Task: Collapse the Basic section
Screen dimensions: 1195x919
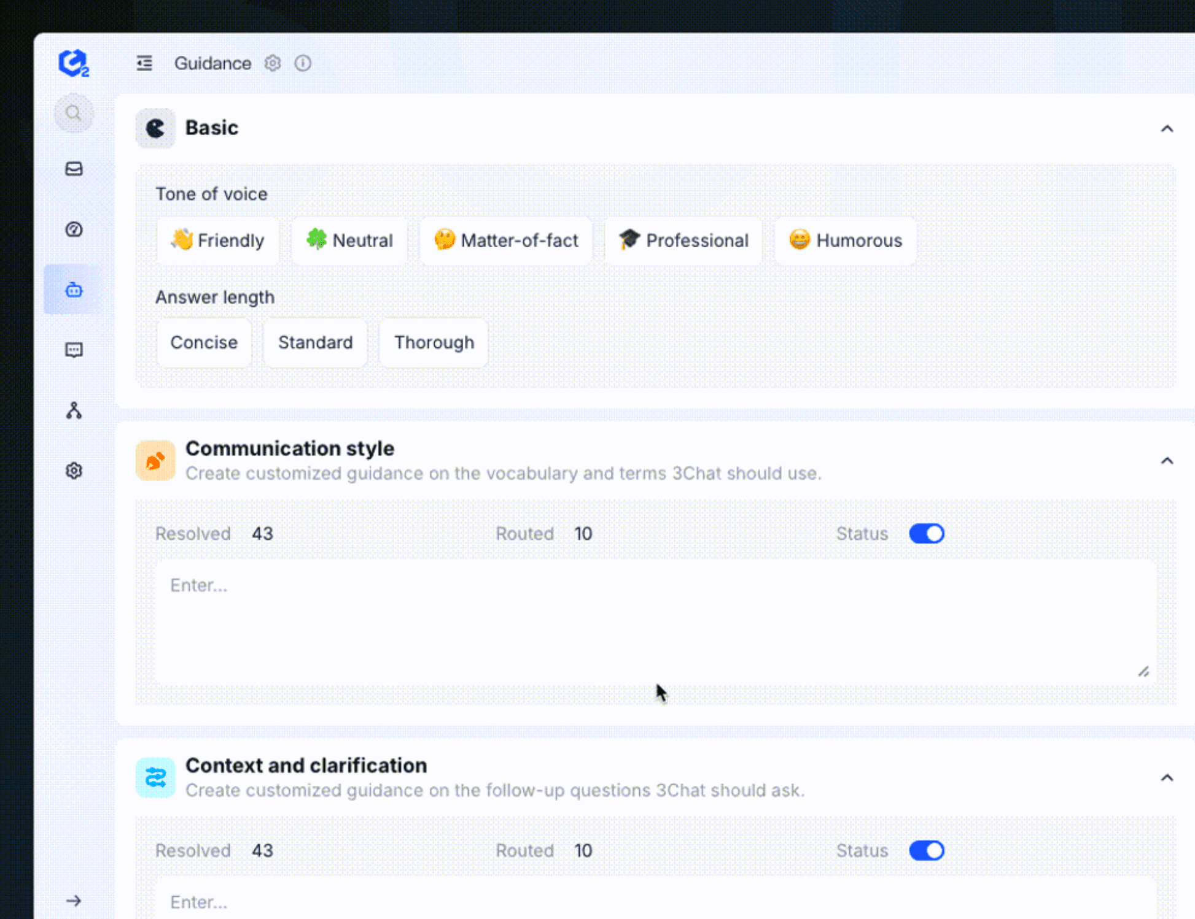Action: [1167, 129]
